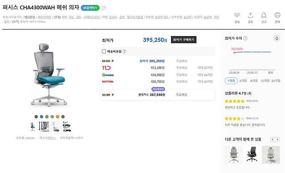Image resolution: width=285 pixels, height=173 pixels.
Task: Click the VS검색하기 button
Action: click(90, 8)
